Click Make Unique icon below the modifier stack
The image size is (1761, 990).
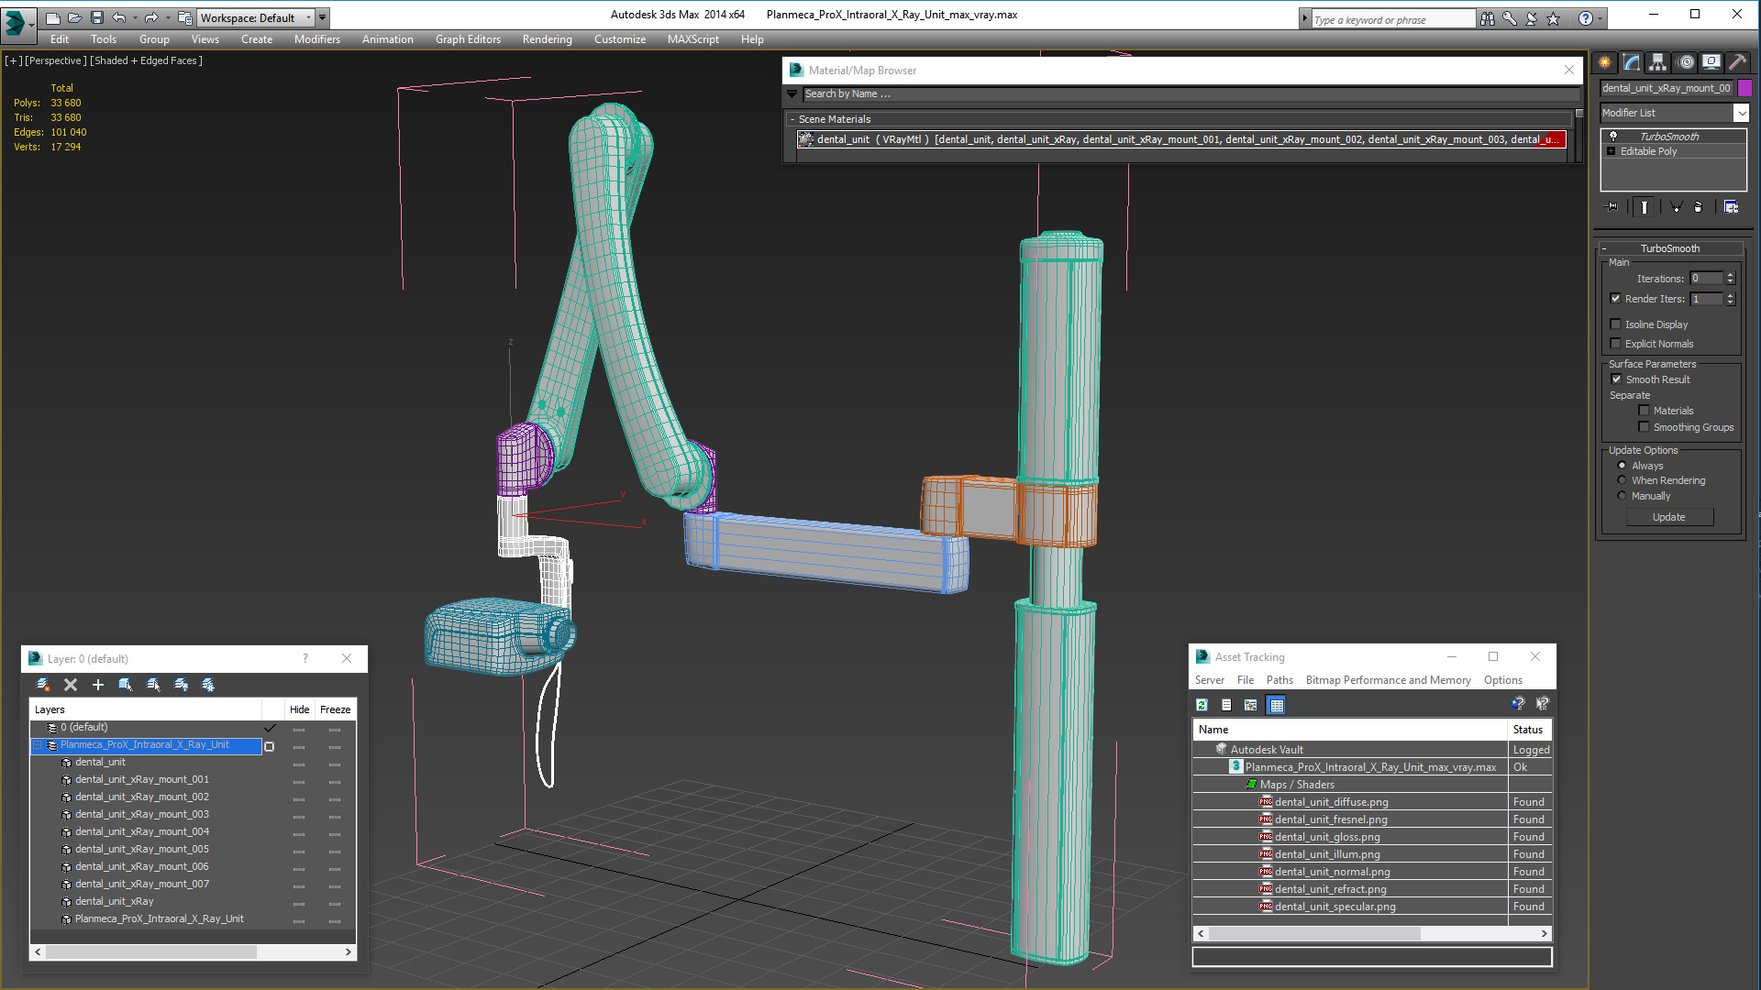1676,207
